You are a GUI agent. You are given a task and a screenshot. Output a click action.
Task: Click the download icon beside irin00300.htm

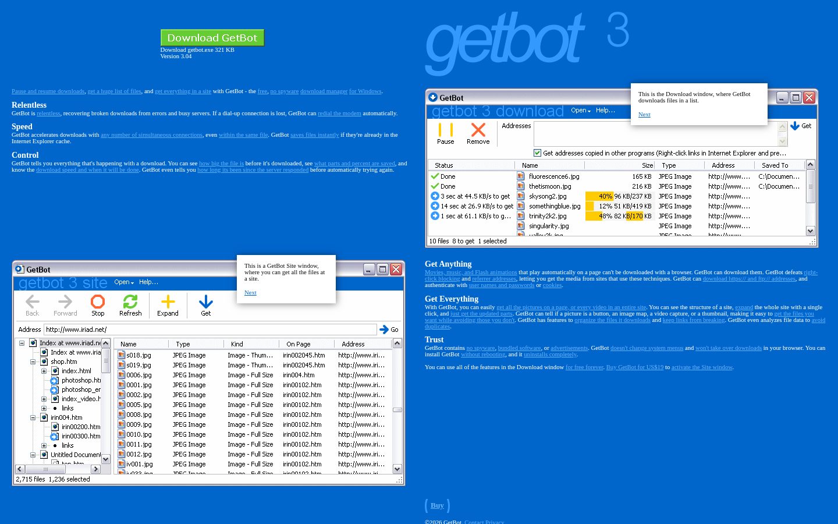(x=55, y=436)
